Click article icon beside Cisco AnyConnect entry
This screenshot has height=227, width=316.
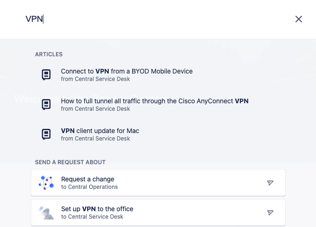click(46, 104)
